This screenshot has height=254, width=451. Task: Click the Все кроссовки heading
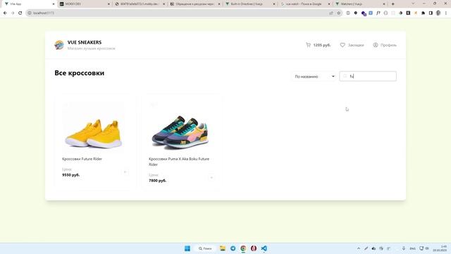(x=80, y=73)
